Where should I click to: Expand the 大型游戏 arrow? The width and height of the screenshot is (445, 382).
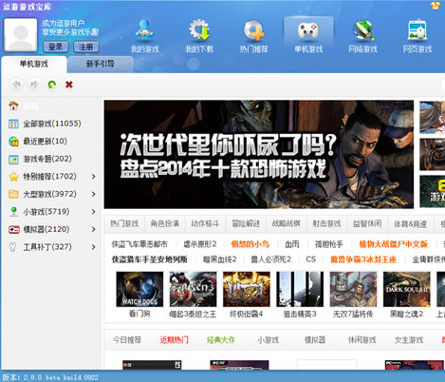pos(93,194)
